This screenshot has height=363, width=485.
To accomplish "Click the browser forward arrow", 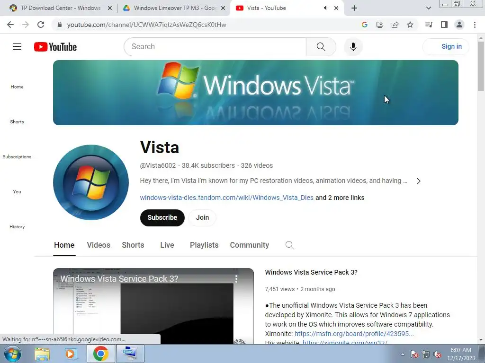I will (x=26, y=25).
